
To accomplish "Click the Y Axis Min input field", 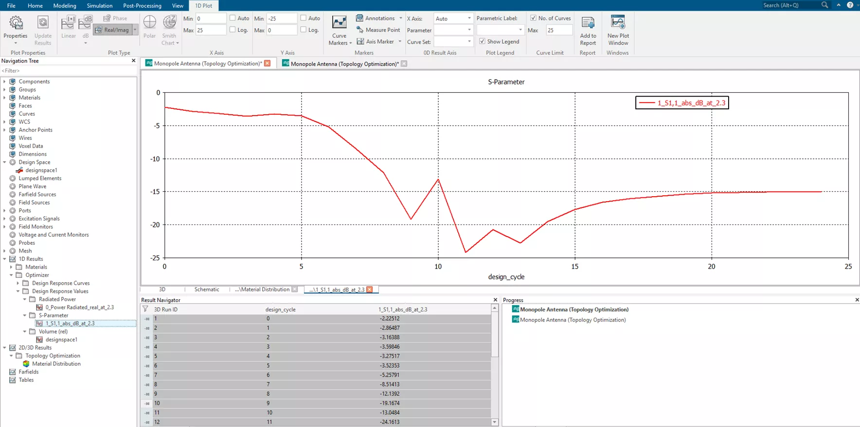I will 282,18.
